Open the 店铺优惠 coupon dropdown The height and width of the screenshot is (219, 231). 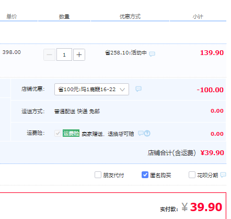pos(91,90)
